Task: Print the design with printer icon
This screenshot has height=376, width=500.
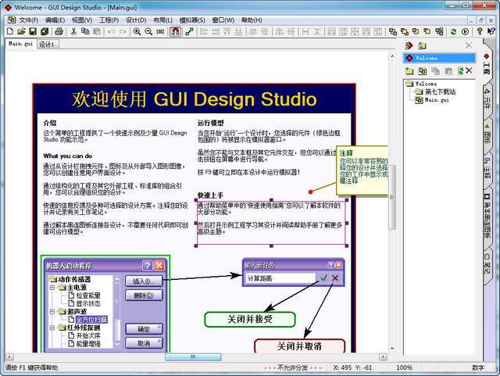Action: pos(59,31)
